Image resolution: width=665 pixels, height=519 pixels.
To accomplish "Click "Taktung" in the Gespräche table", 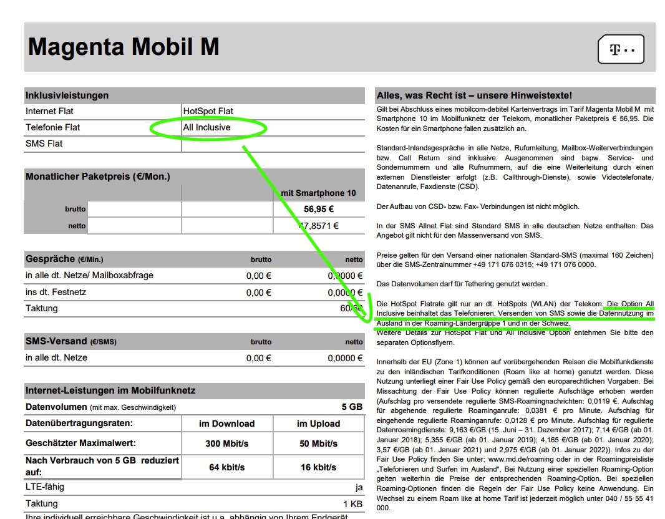I will point(42,308).
